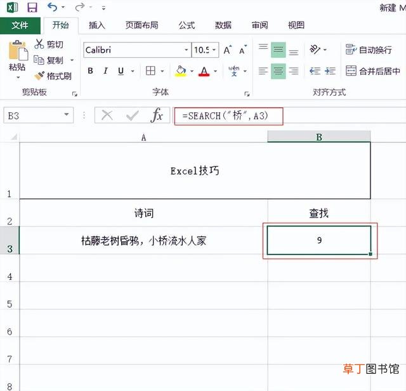This screenshot has width=406, height=391.
Task: Switch to the 页面布局 tab
Action: (x=141, y=25)
